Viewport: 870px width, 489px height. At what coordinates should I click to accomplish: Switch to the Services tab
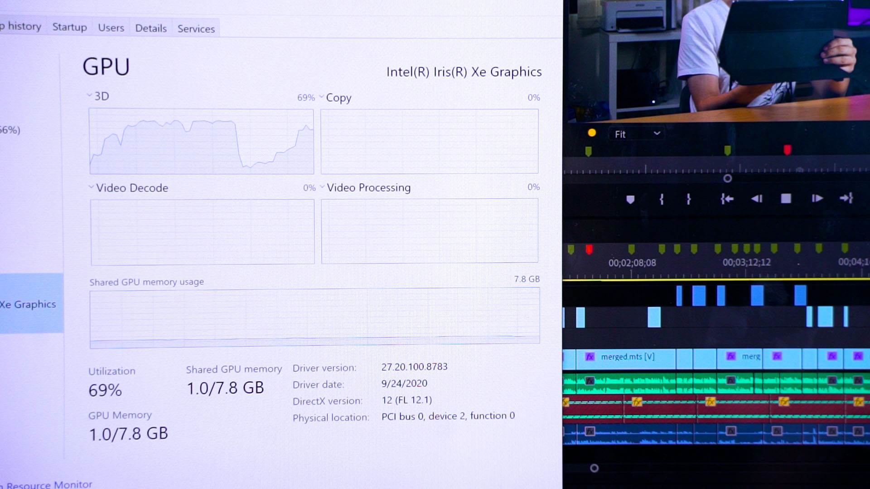(196, 29)
